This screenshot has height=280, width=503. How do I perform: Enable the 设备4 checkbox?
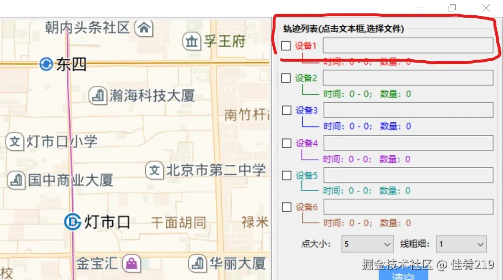coord(286,143)
